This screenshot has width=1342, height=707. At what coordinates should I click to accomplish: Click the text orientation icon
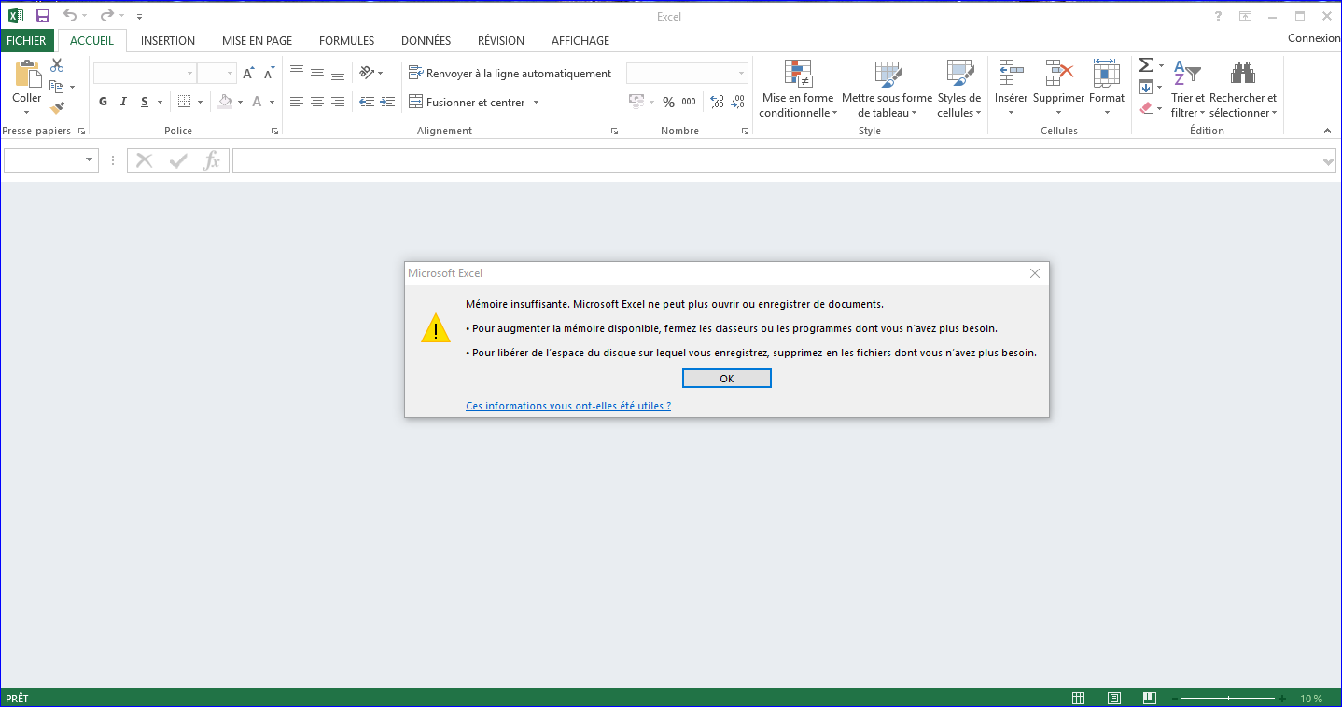(368, 72)
